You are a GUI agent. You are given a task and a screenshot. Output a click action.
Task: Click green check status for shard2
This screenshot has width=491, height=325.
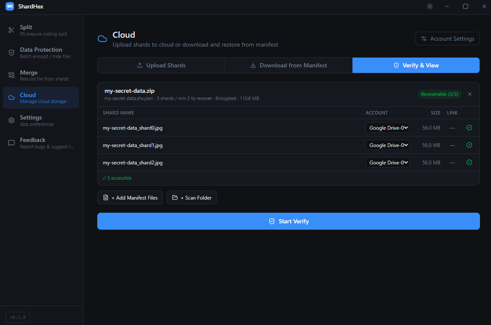point(469,162)
